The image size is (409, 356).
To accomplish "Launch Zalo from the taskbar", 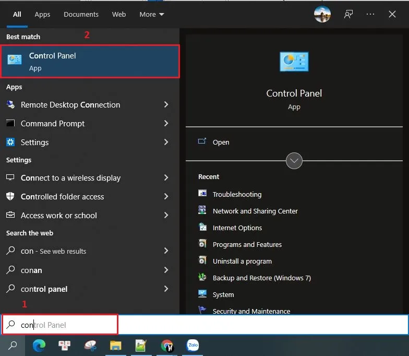I will point(193,345).
